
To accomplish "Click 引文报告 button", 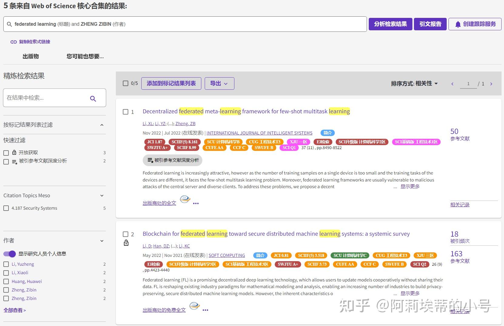I will [x=430, y=24].
